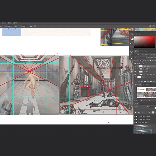Add layer mask button
The height and width of the screenshot is (156, 156).
coord(145,82)
